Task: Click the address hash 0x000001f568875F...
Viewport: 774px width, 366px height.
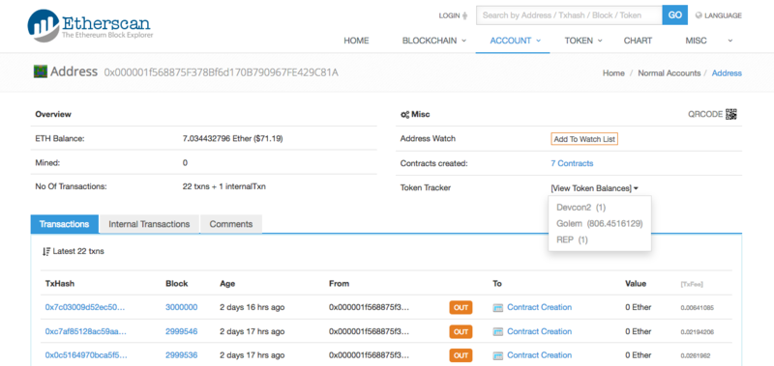Action: 222,72
